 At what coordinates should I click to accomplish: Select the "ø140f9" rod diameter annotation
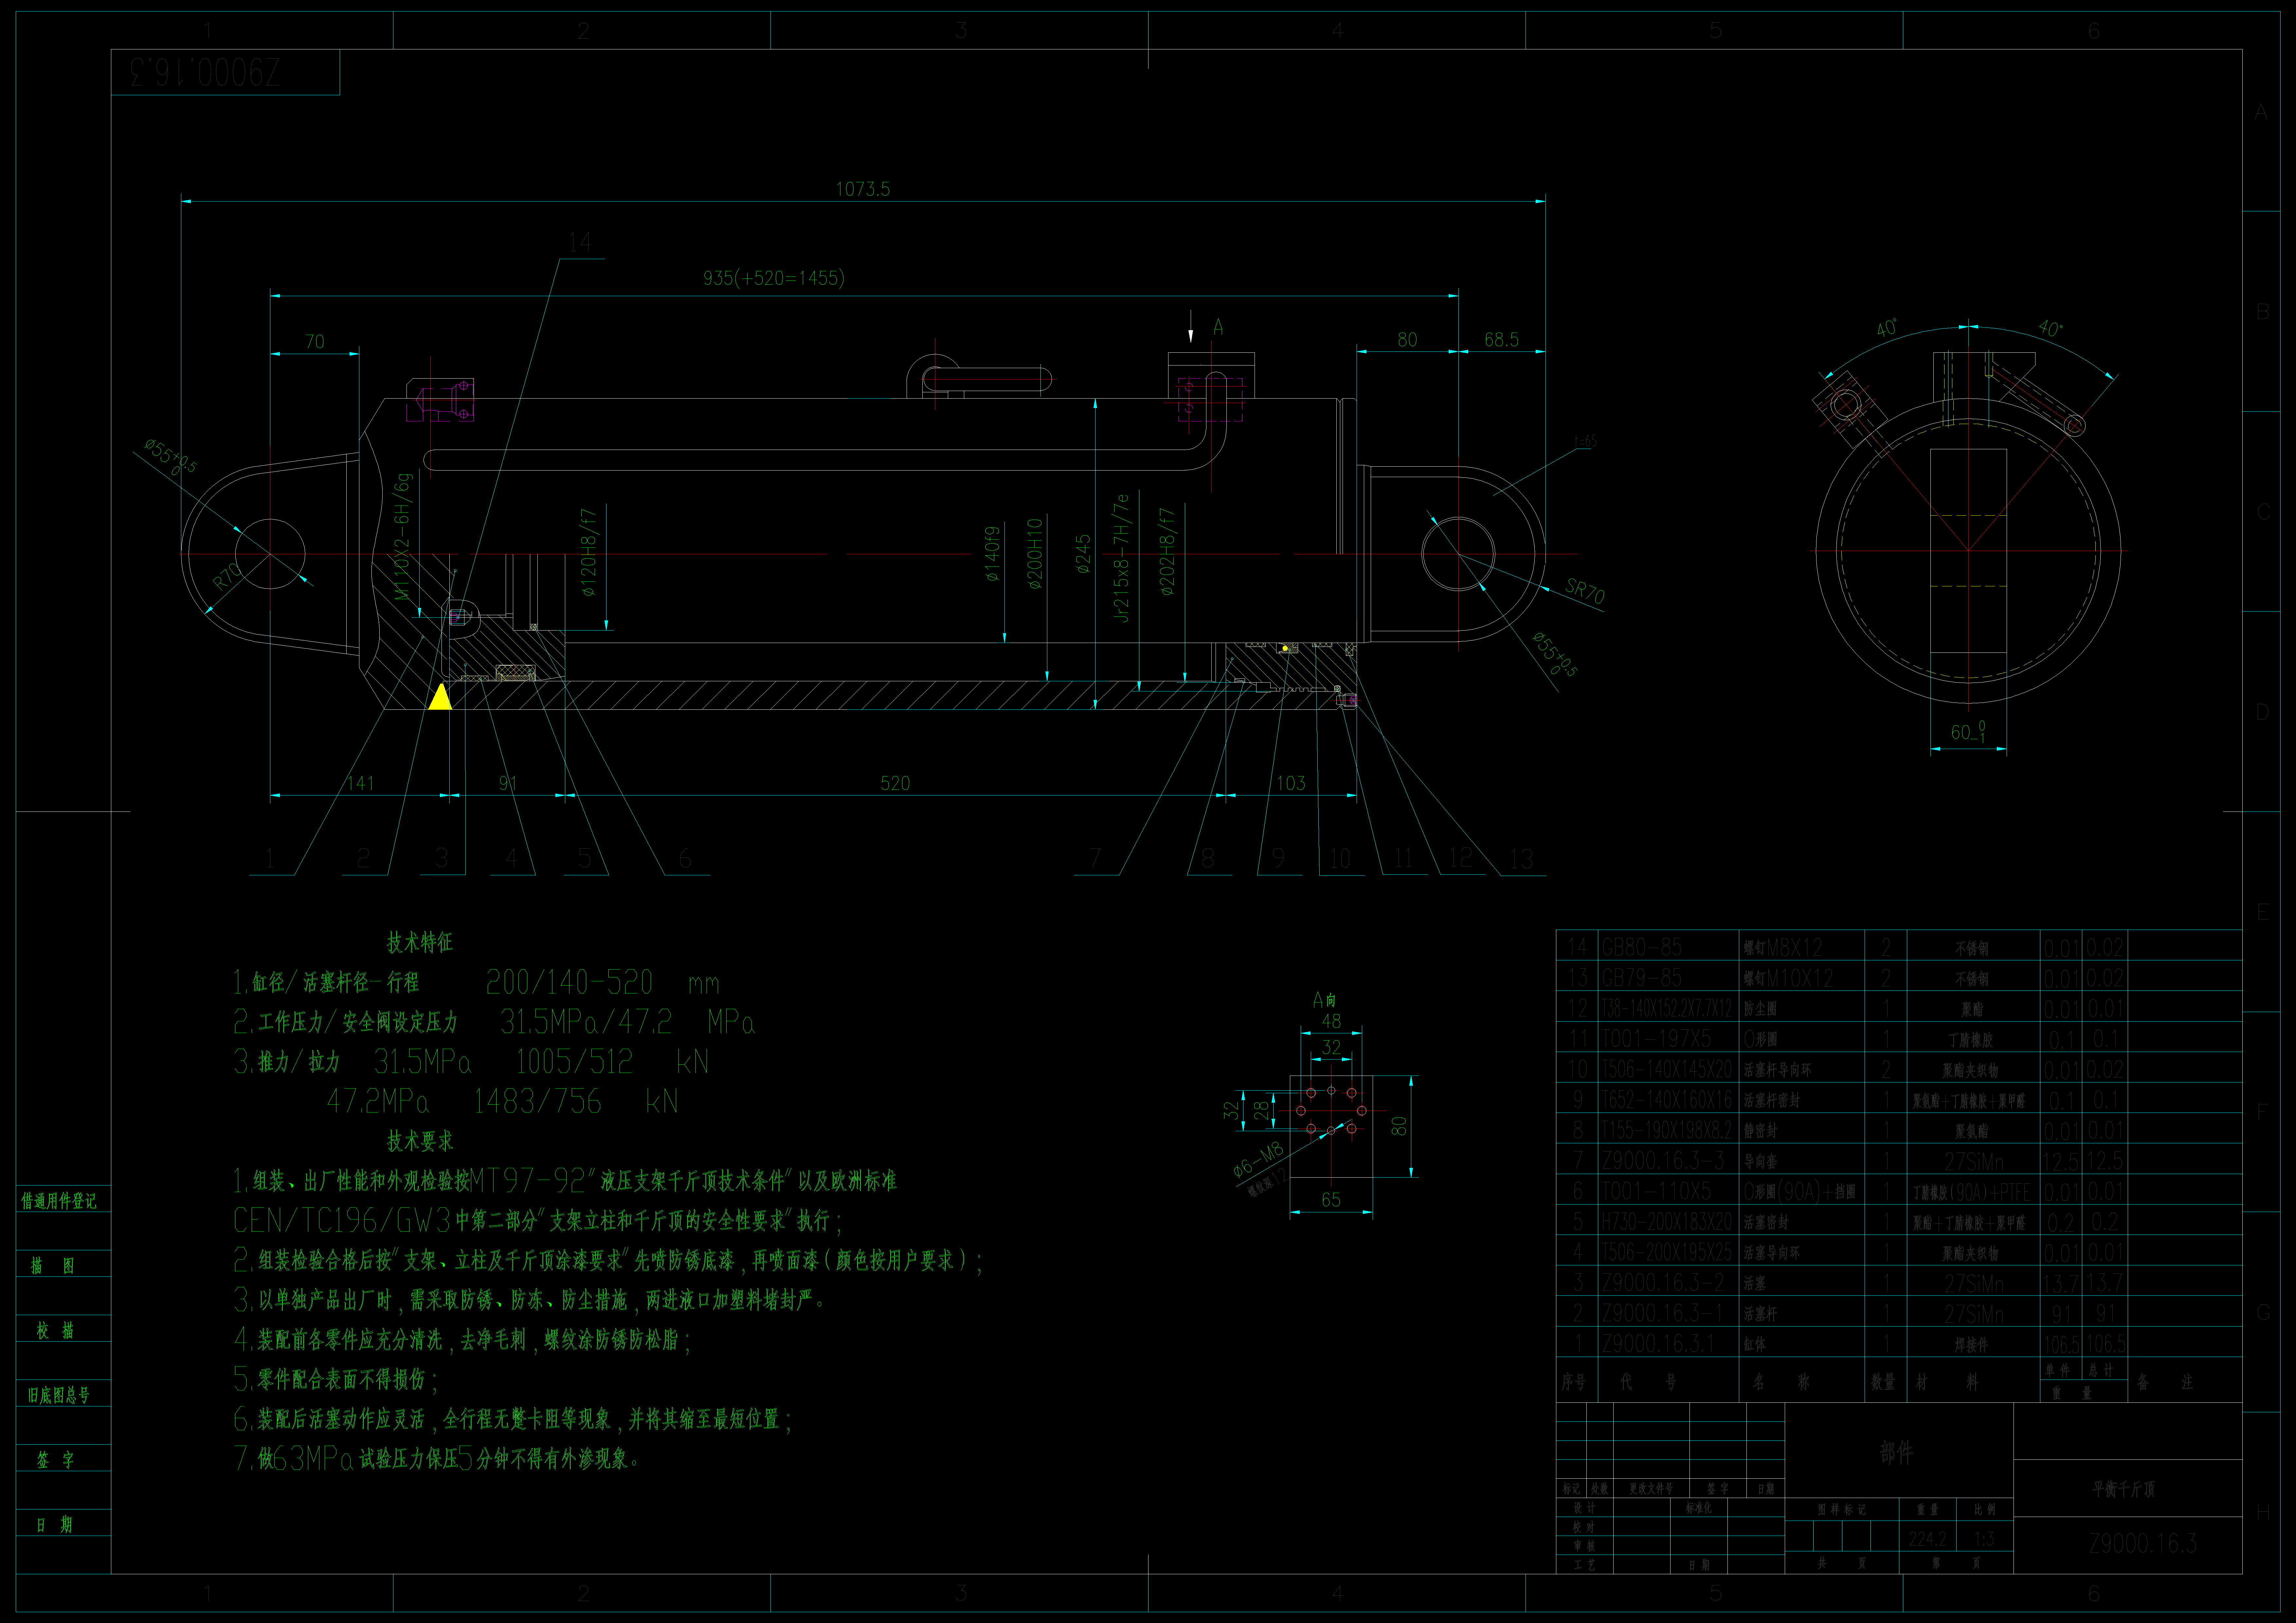992,554
